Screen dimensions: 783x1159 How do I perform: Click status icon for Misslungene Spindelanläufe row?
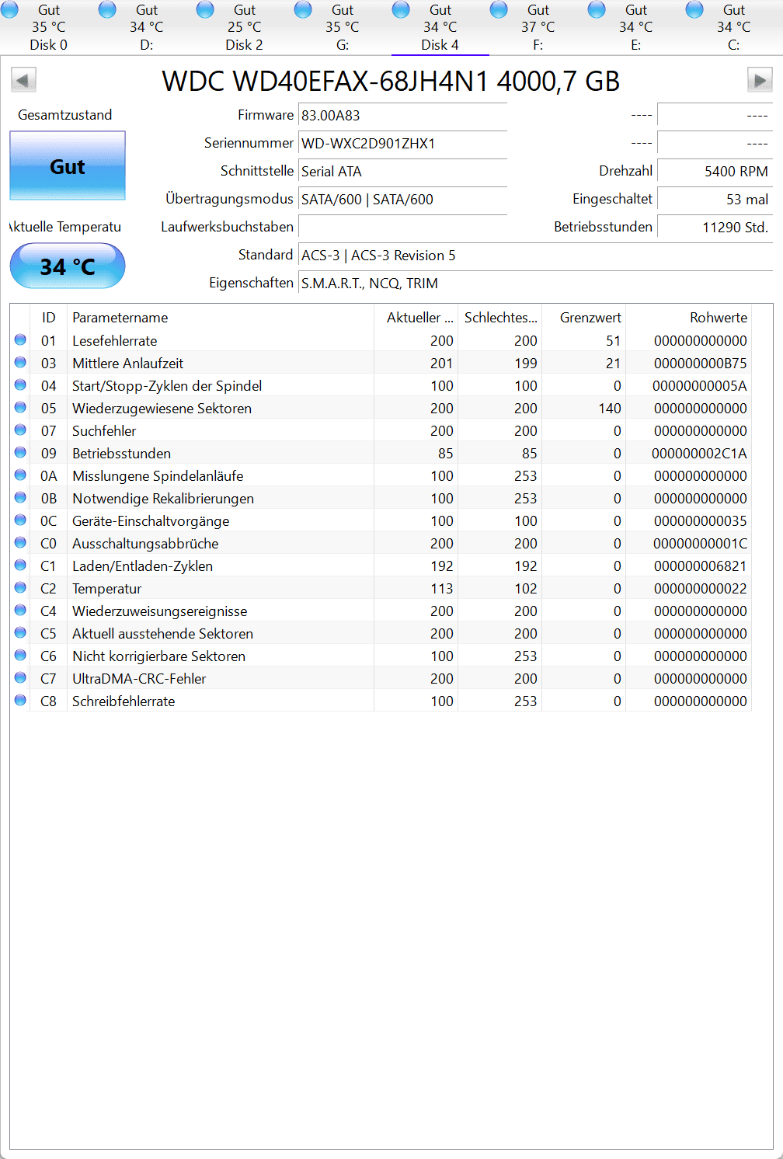coord(20,475)
